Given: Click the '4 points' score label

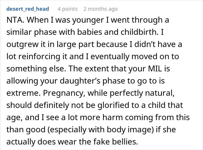Looking at the screenshot, I should [x=68, y=9].
